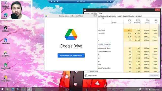Screen dimensions: 162x91
Task: Open network tray icon
Action: [147, 89]
